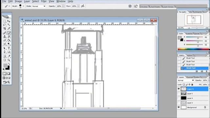Select the last highlighted Brush Tool history state
The width and height of the screenshot is (210, 118).
point(195,68)
